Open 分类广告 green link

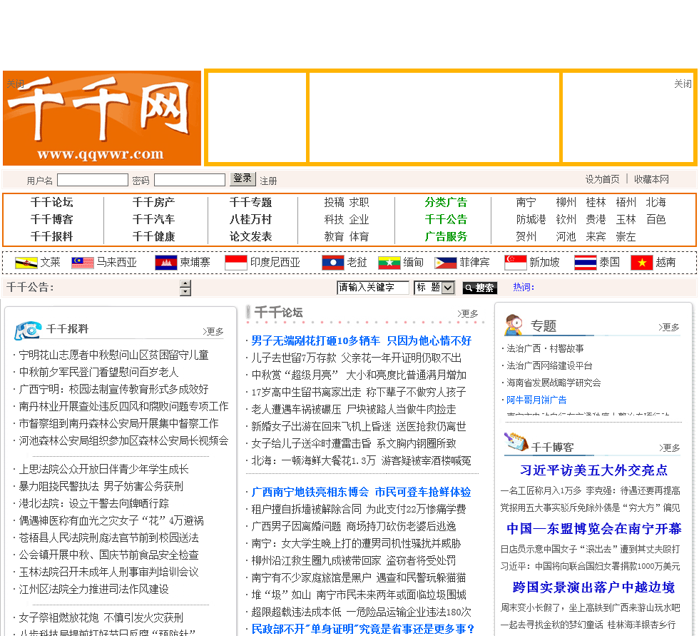[446, 202]
